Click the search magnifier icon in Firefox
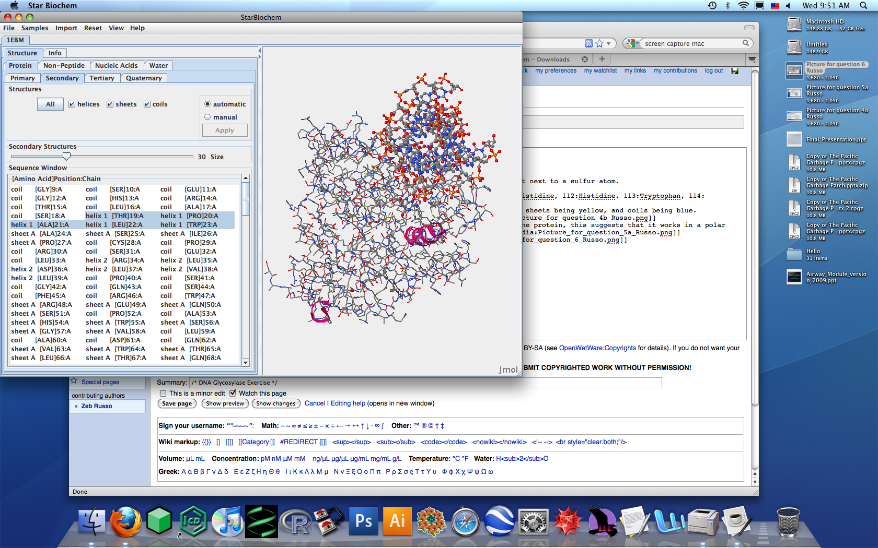Image resolution: width=878 pixels, height=548 pixels. tap(746, 43)
